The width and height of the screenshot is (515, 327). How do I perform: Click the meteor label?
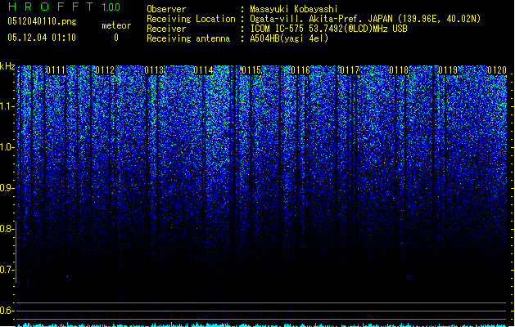pos(116,25)
